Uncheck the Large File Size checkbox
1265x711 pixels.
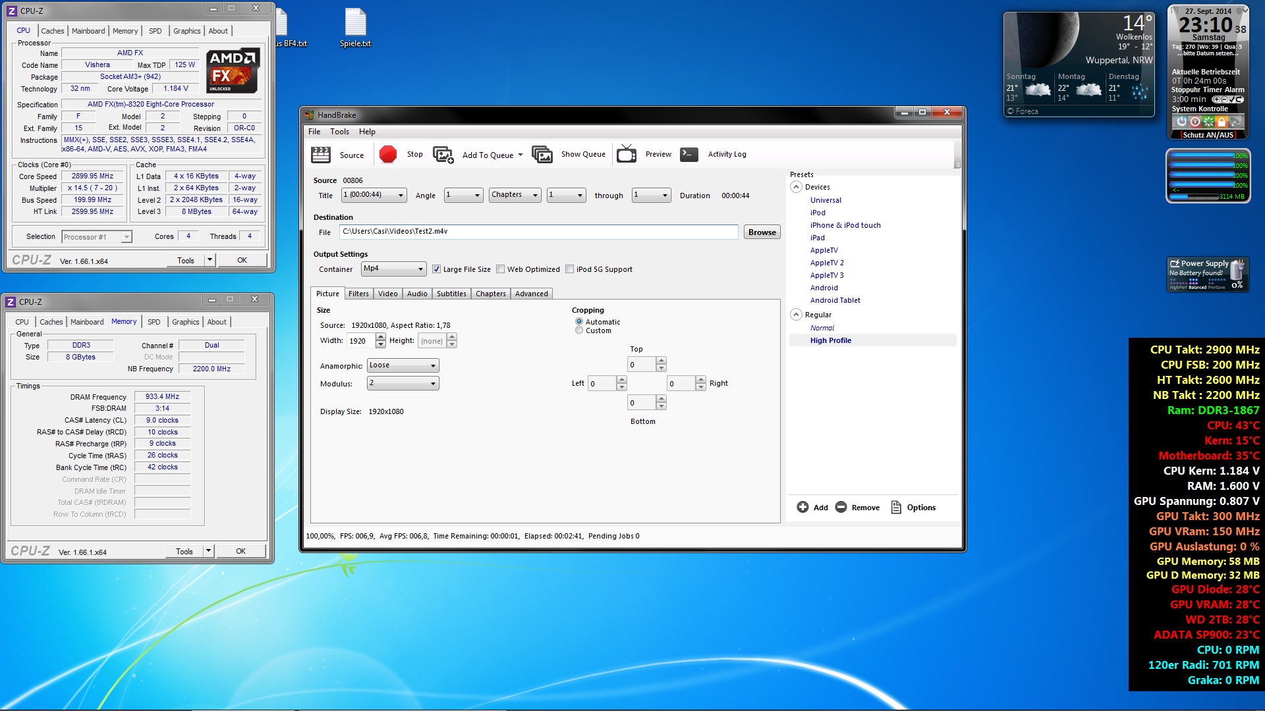(x=436, y=269)
